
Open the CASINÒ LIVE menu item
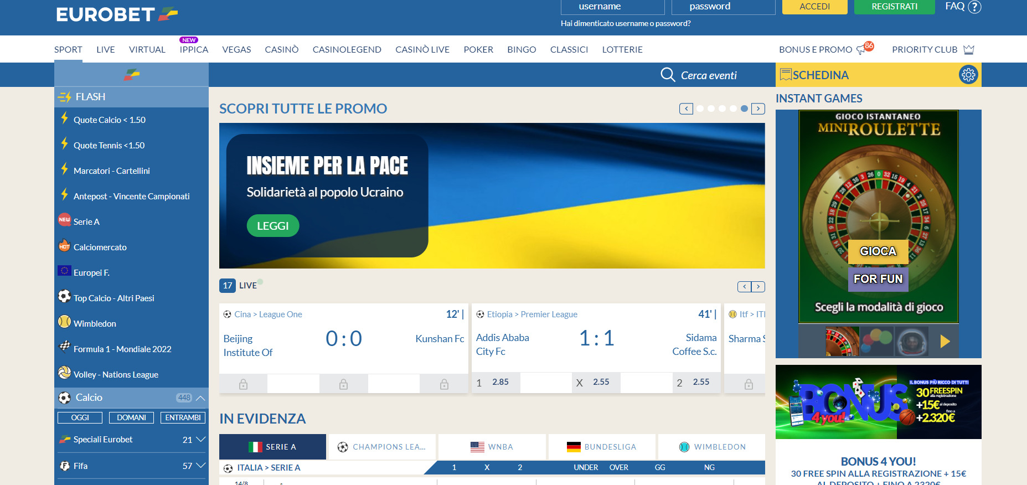point(422,50)
